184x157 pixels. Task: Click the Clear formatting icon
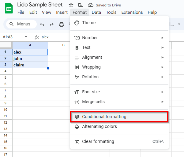pyautogui.click(x=77, y=142)
